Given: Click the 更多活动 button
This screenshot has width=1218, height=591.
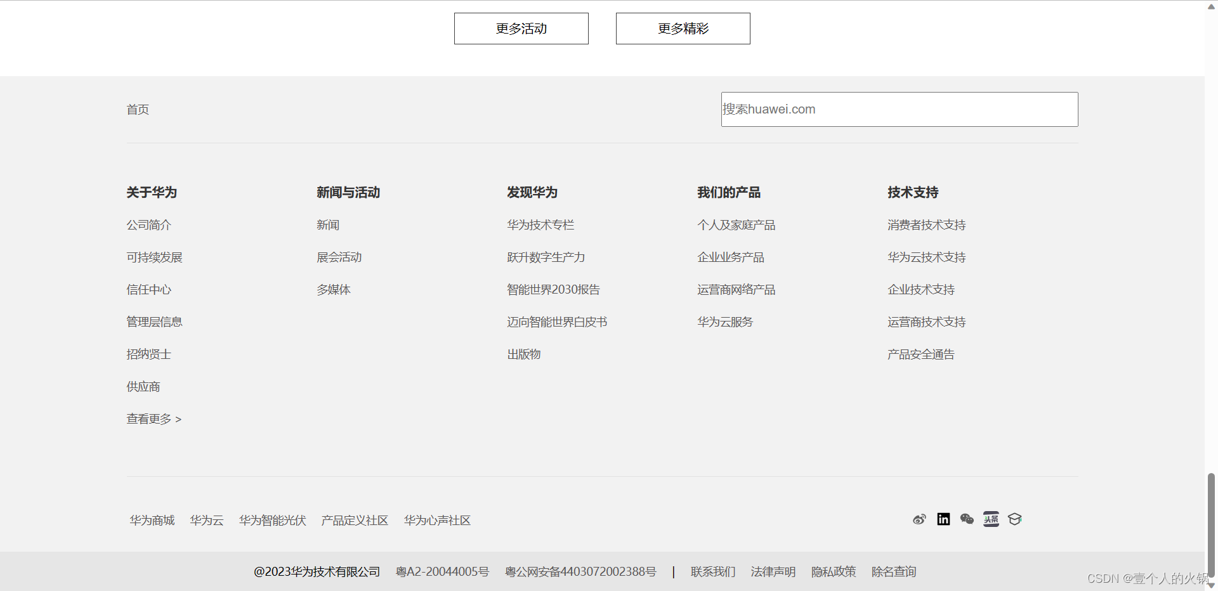Looking at the screenshot, I should (x=521, y=29).
